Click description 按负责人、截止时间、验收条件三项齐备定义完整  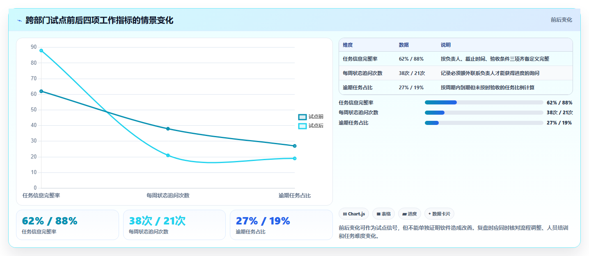pos(495,59)
